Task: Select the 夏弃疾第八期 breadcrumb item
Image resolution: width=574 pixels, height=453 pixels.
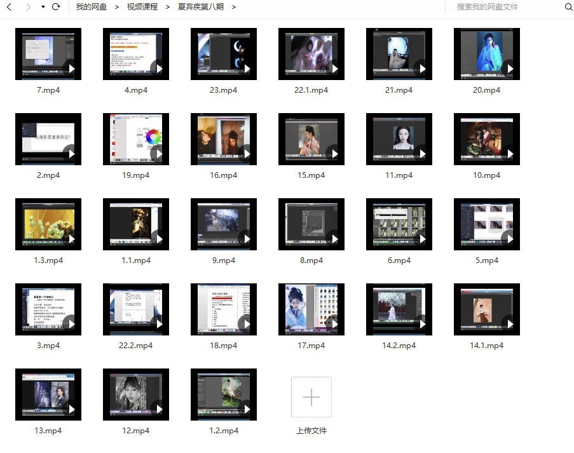Action: click(x=200, y=7)
